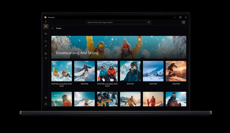Open the DSC07409 snowboarder sunset thumbnail
Screen dimensions: 230x133
[x=176, y=71]
